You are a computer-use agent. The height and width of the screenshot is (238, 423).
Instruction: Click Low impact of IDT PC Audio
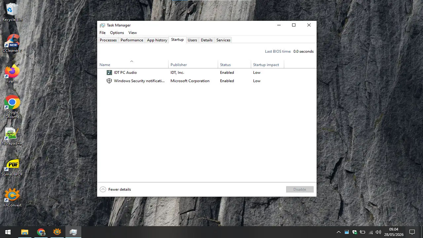point(257,72)
